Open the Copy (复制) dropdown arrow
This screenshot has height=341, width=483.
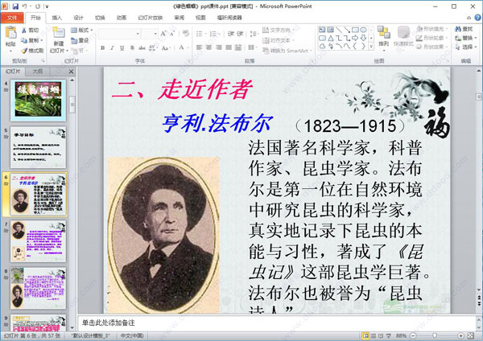[42, 40]
